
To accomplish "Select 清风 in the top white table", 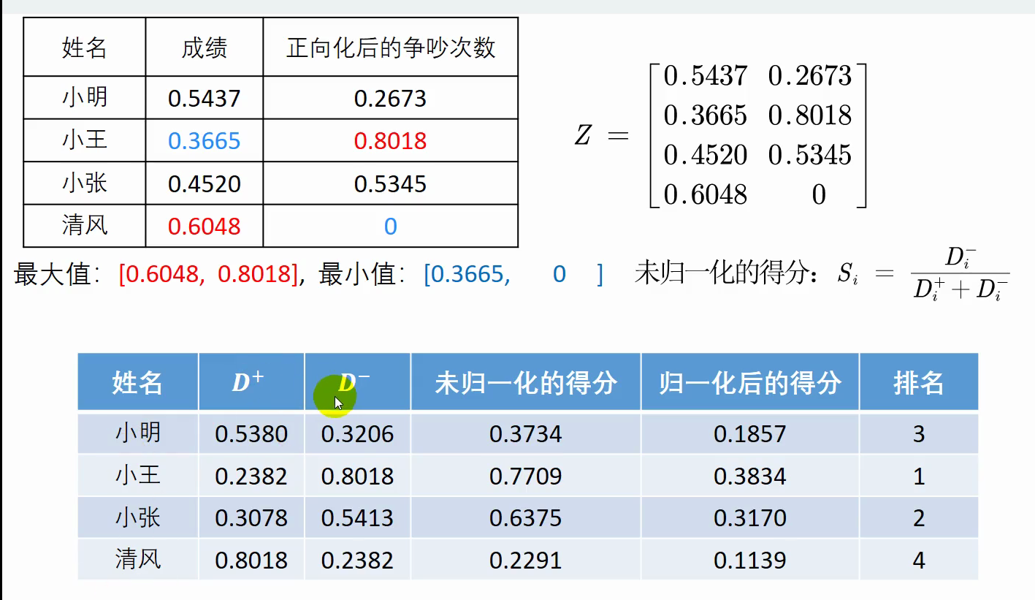I will 85,225.
